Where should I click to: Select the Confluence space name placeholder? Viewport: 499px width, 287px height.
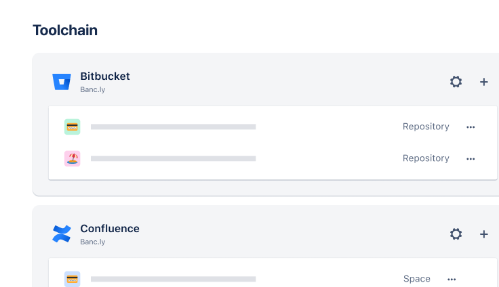173,279
